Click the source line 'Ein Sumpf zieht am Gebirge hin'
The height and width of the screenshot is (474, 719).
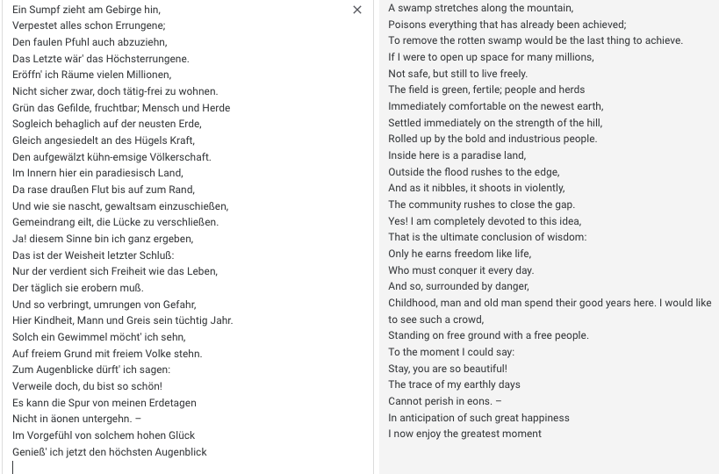tap(86, 10)
